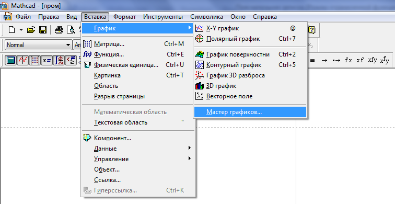Click the Open file folder icon

click(31, 30)
